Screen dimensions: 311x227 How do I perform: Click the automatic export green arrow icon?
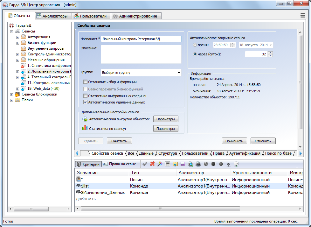click(x=85, y=119)
